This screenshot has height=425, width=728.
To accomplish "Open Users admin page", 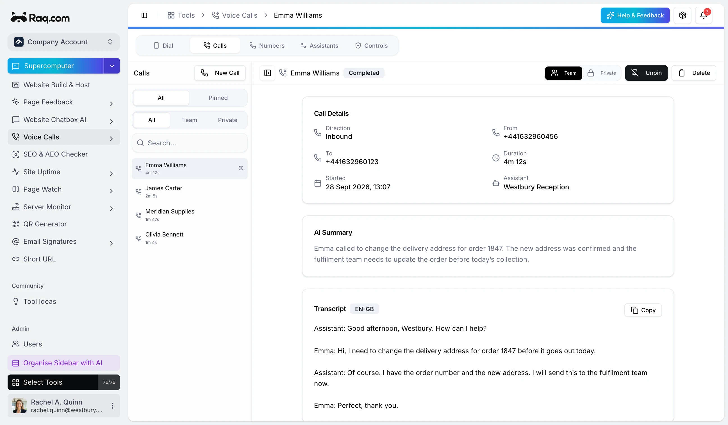I will (63, 344).
